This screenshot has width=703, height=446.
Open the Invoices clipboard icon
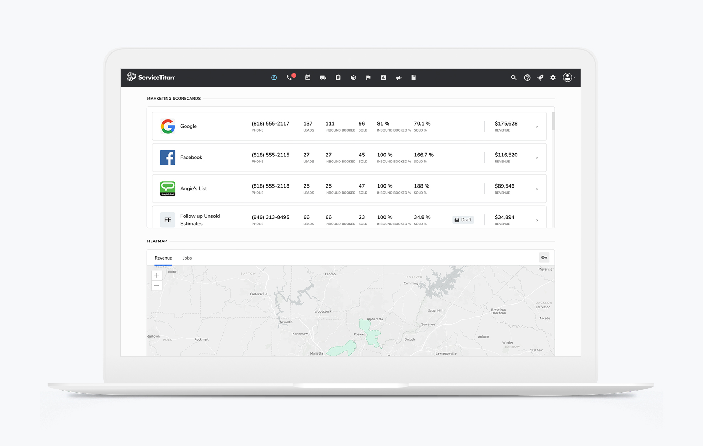click(x=338, y=77)
